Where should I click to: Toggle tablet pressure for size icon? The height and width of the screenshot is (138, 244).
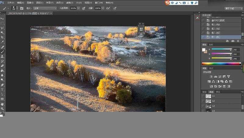(x=115, y=8)
